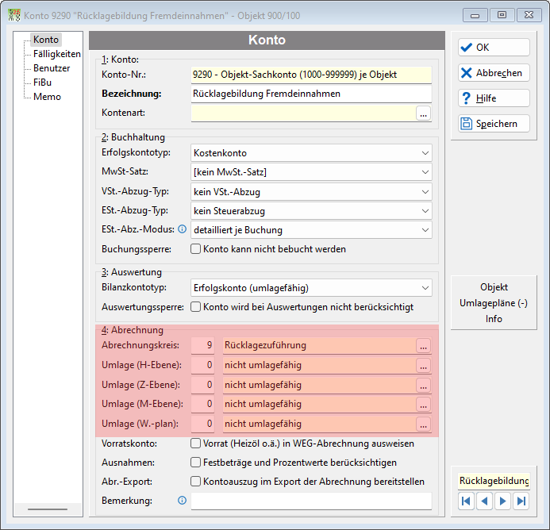Click into Bezeichnung text field

pos(311,94)
